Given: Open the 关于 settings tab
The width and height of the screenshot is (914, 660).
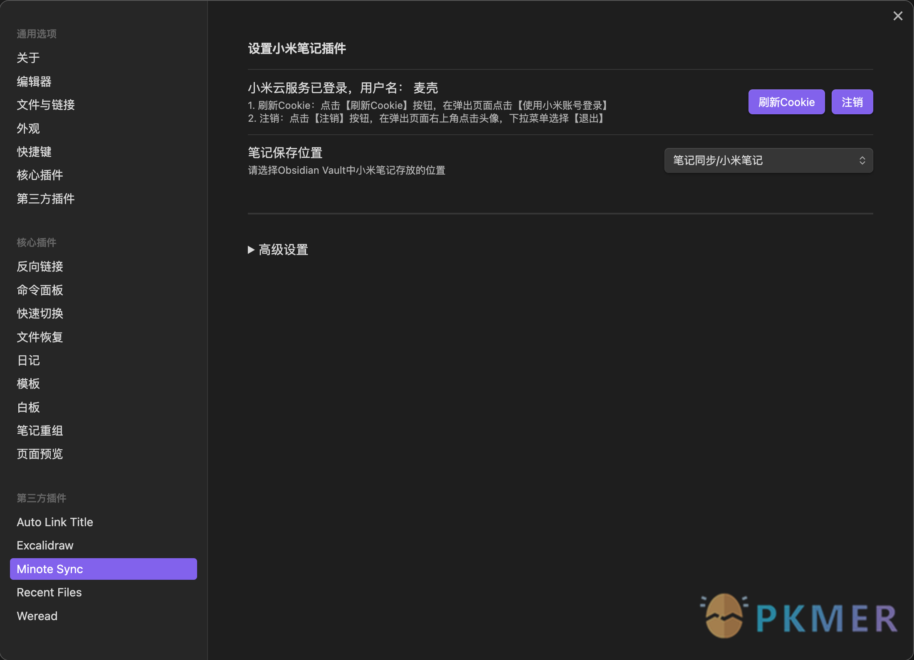Looking at the screenshot, I should point(103,58).
